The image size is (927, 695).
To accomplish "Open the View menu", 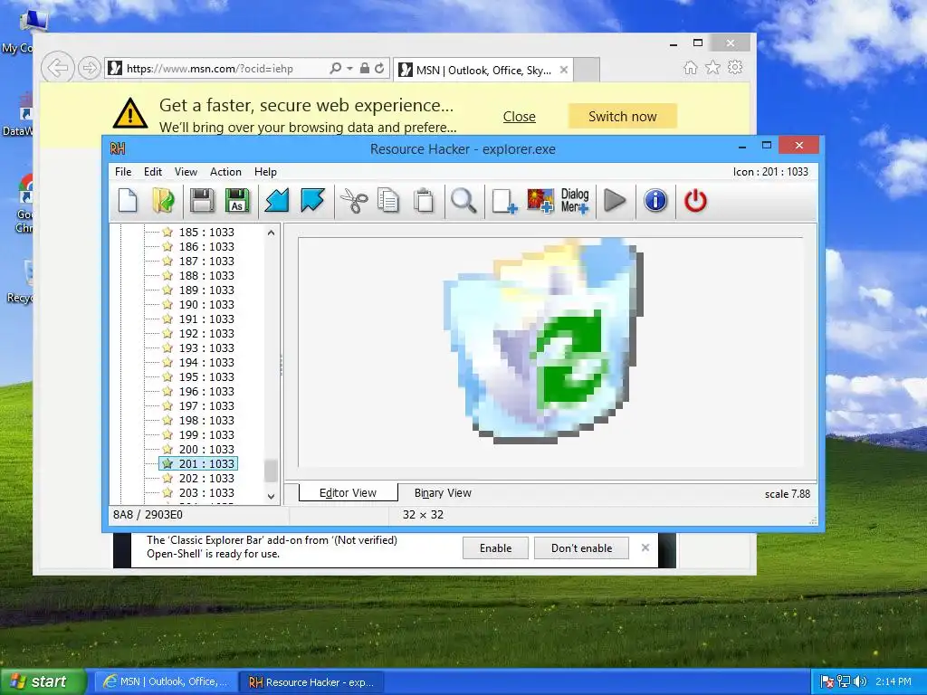I will tap(186, 172).
